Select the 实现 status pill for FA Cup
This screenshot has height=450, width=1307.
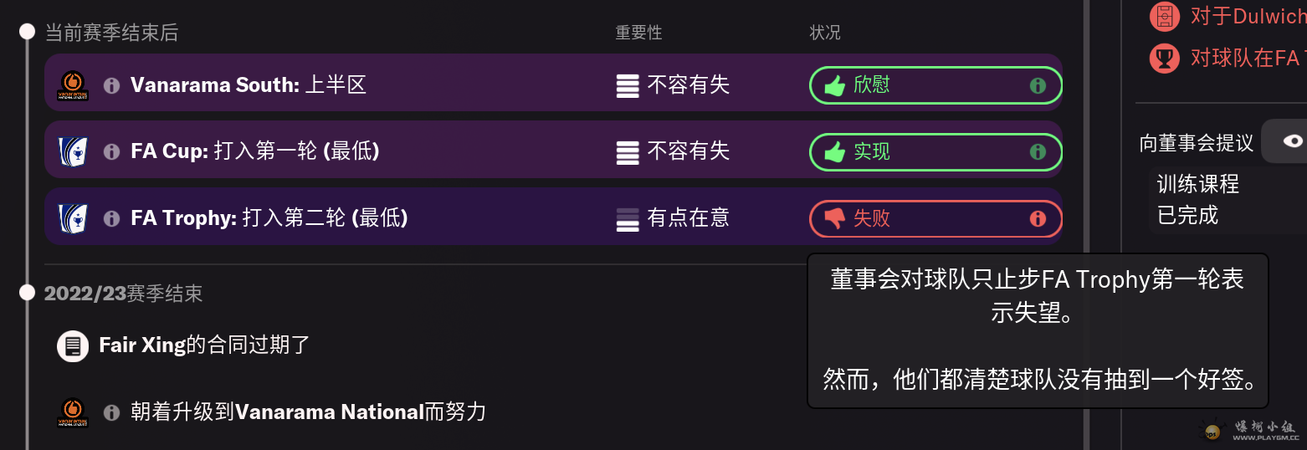pyautogui.click(x=935, y=152)
